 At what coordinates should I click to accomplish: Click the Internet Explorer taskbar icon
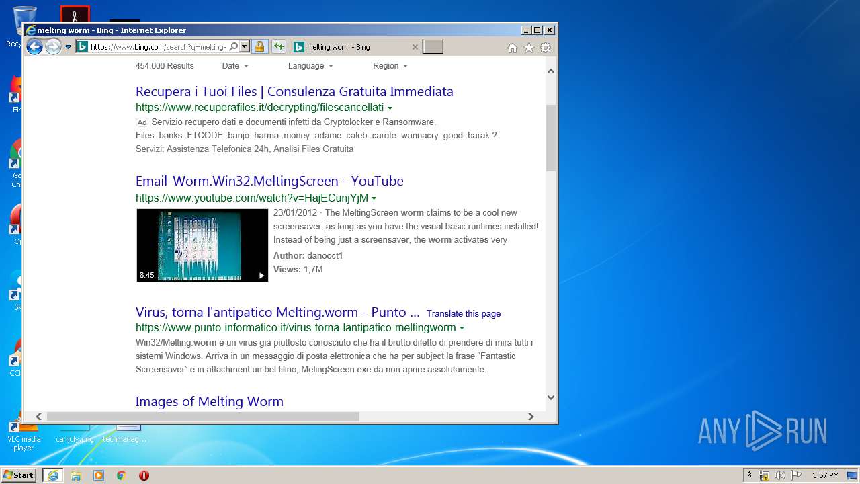53,475
